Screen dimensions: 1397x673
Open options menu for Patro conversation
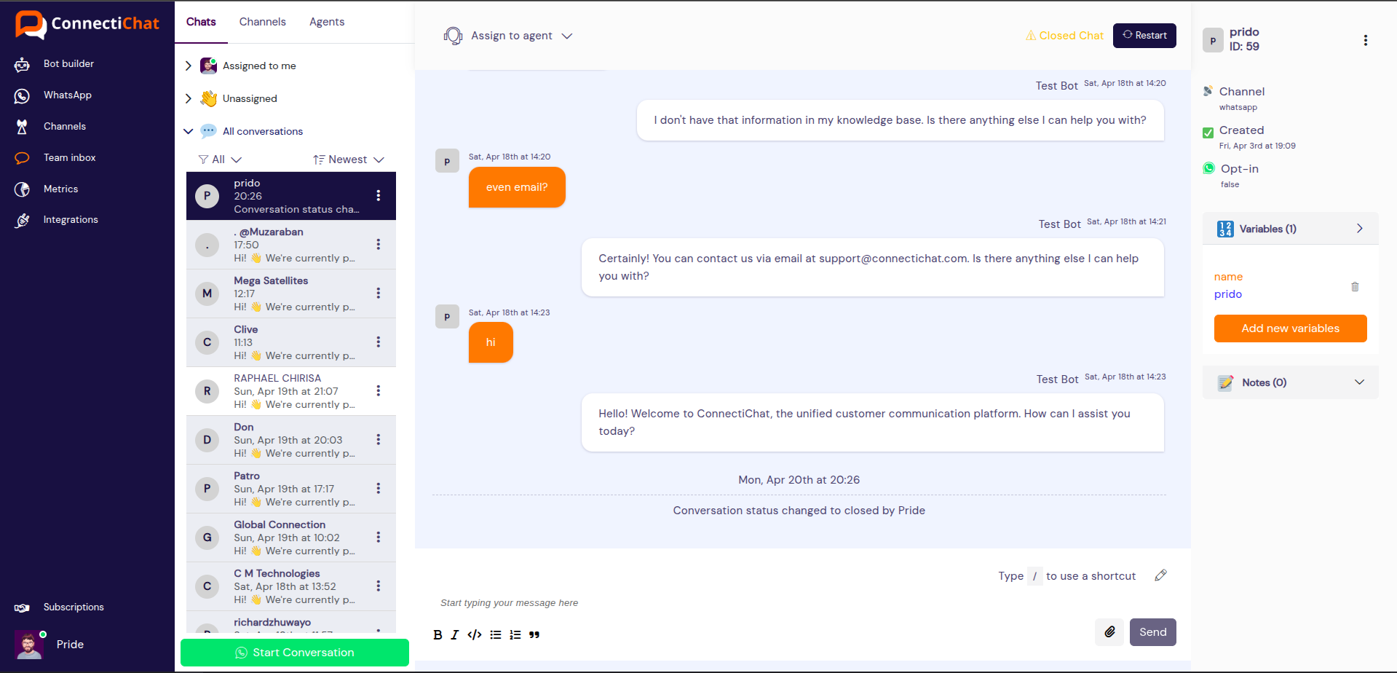point(379,488)
